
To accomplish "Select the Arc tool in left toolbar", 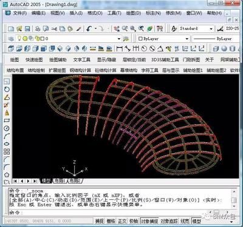I will coord(7,136).
